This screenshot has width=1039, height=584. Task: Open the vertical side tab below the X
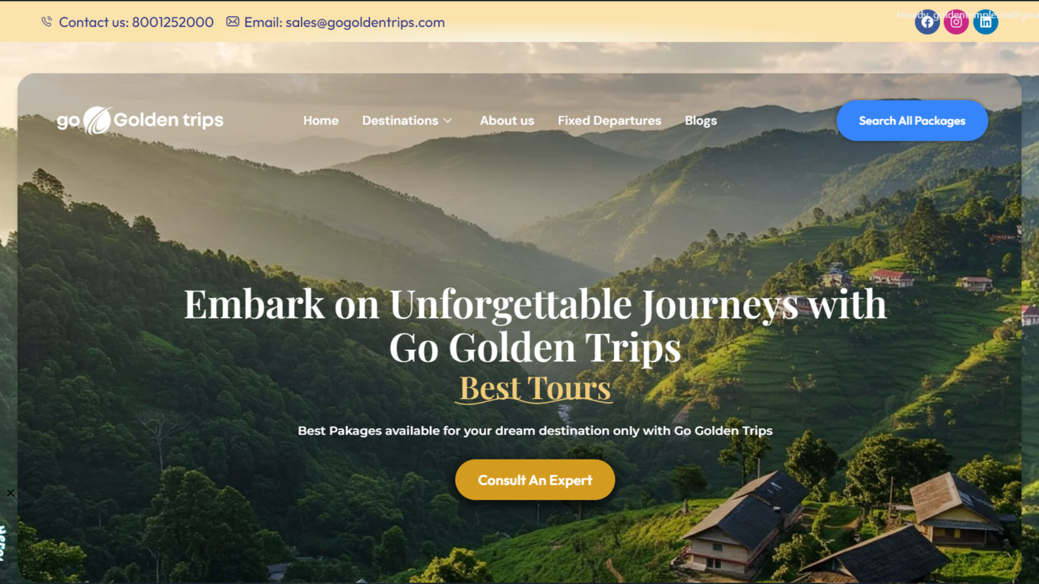point(2,543)
